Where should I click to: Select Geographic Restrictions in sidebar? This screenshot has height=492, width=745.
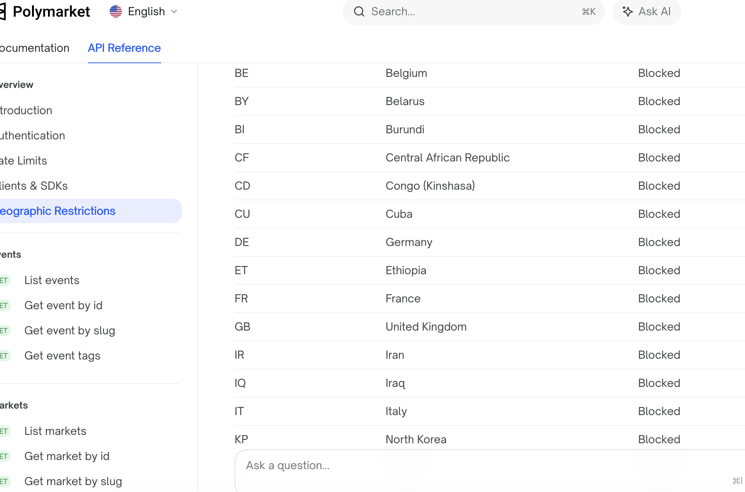tap(57, 211)
